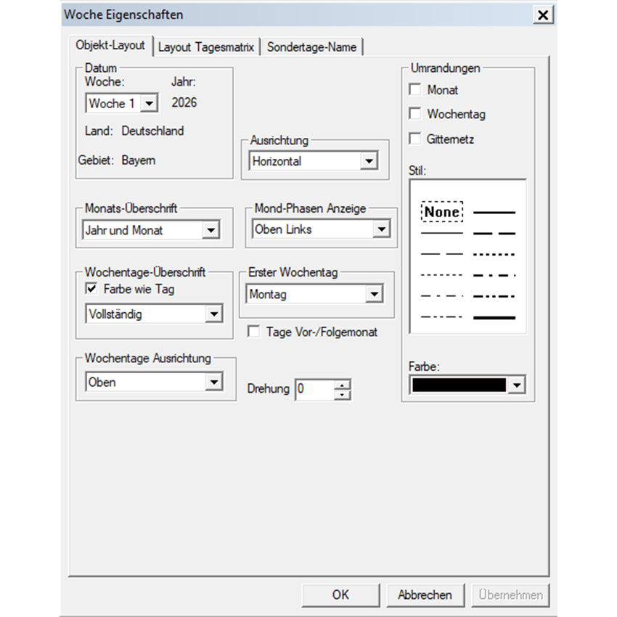The height and width of the screenshot is (617, 617).
Task: Enable the Wochentag border checkbox
Action: pyautogui.click(x=415, y=115)
